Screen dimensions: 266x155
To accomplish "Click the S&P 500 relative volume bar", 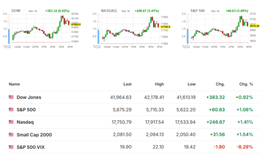I will [188, 29].
